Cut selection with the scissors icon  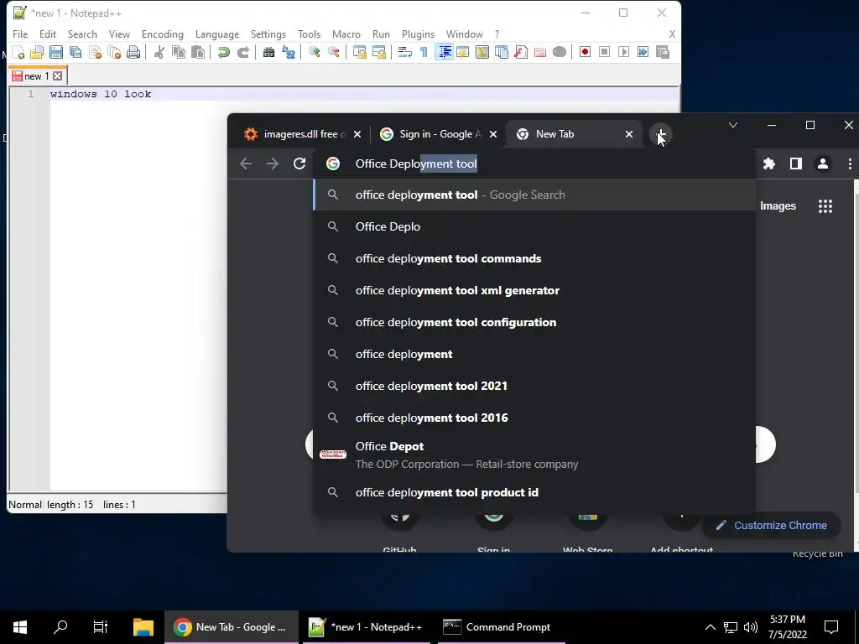click(159, 52)
